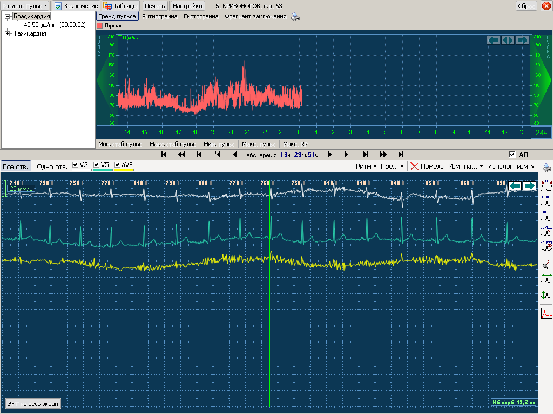Viewport: 553px width, 414px height.
Task: Select the 'УСРЕД' averaged ST icon
Action: coord(547,231)
